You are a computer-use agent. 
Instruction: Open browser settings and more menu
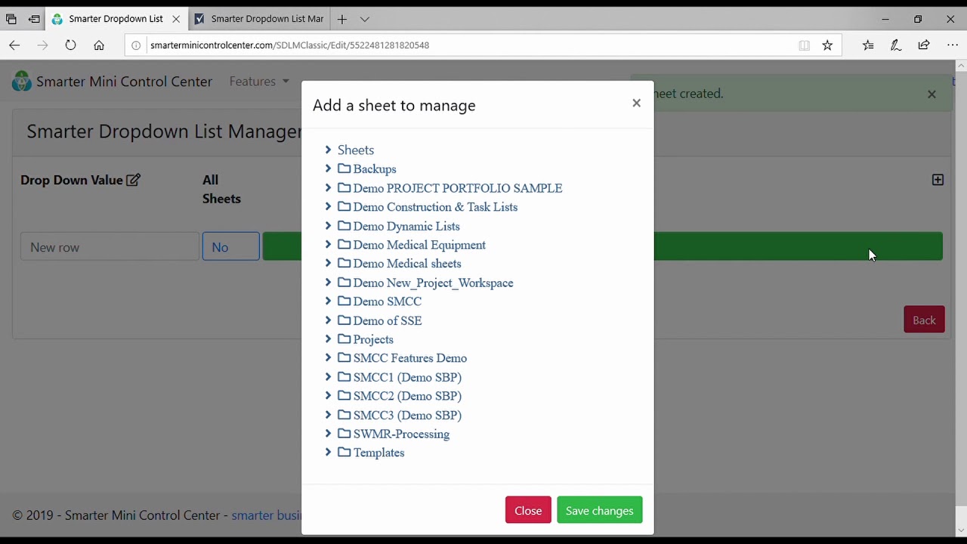click(x=952, y=45)
